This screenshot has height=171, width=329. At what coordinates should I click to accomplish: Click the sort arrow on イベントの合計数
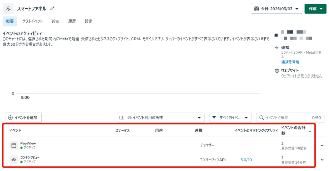tap(310, 130)
